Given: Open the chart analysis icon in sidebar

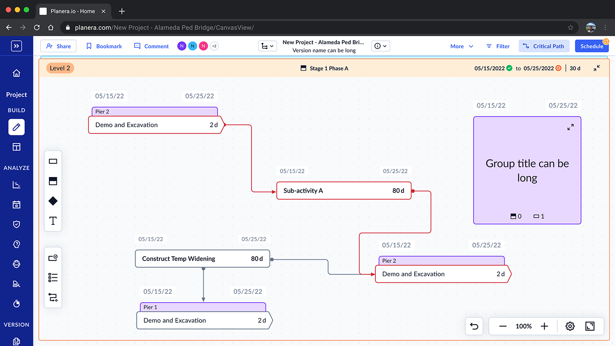Looking at the screenshot, I should [17, 185].
